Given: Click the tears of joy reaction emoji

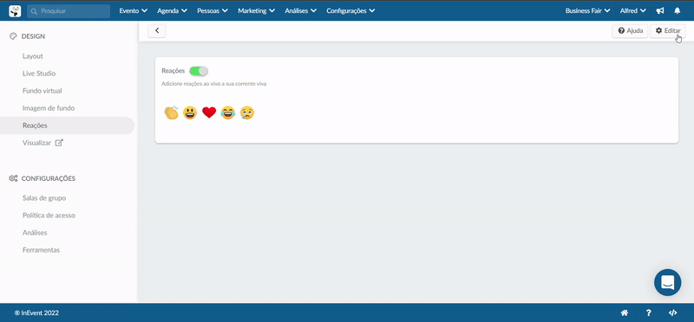Looking at the screenshot, I should [228, 113].
